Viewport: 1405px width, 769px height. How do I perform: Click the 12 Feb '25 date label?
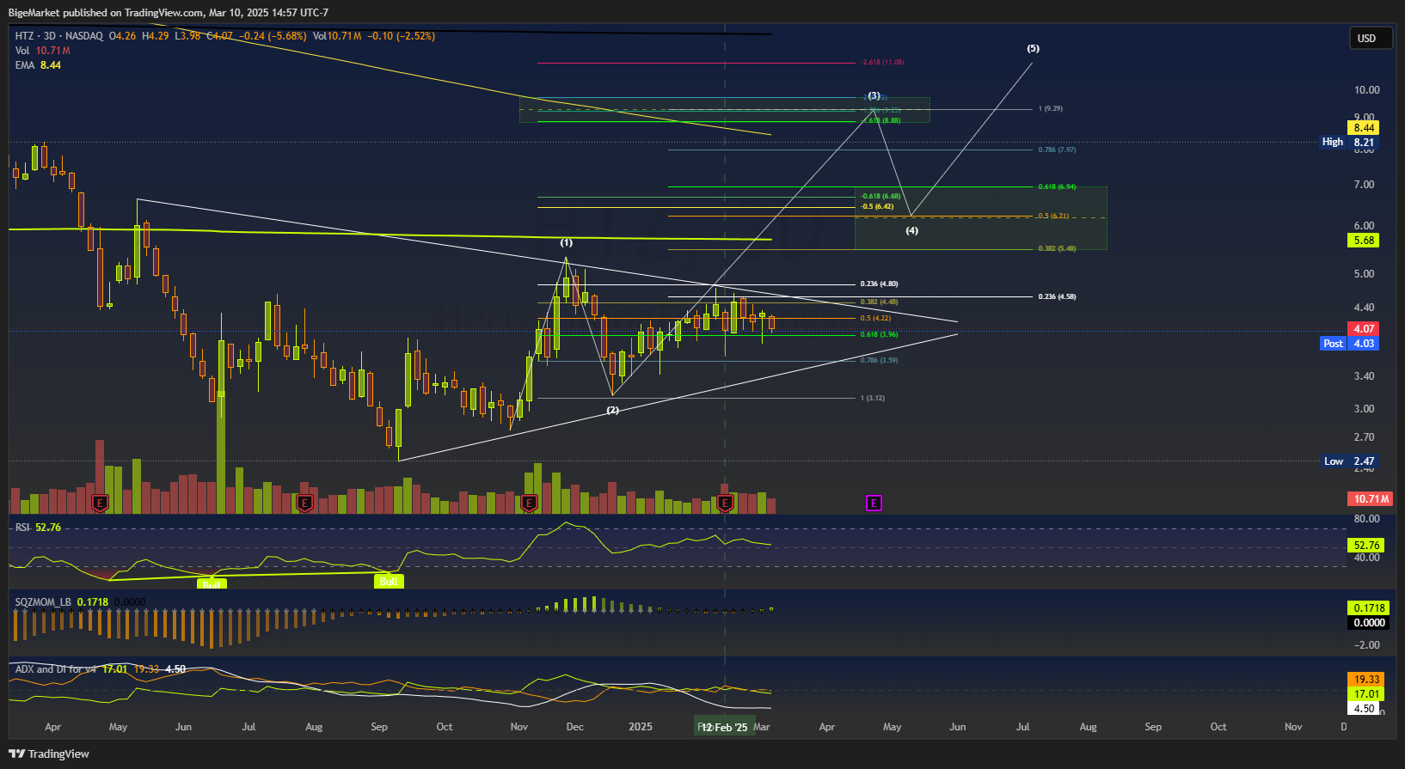(725, 728)
